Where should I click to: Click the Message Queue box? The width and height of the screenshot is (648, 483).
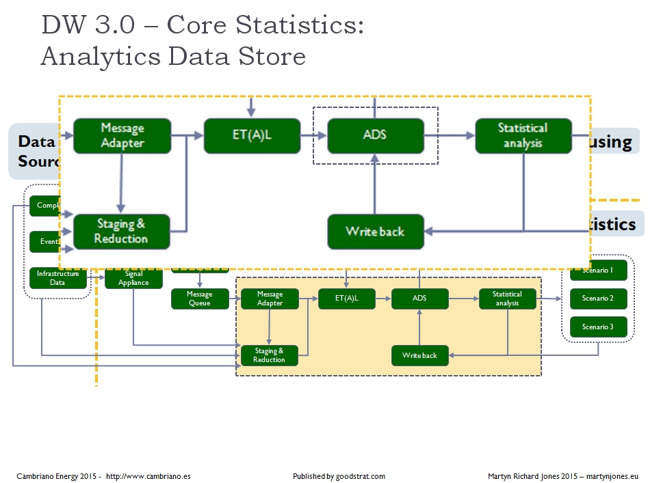(200, 299)
